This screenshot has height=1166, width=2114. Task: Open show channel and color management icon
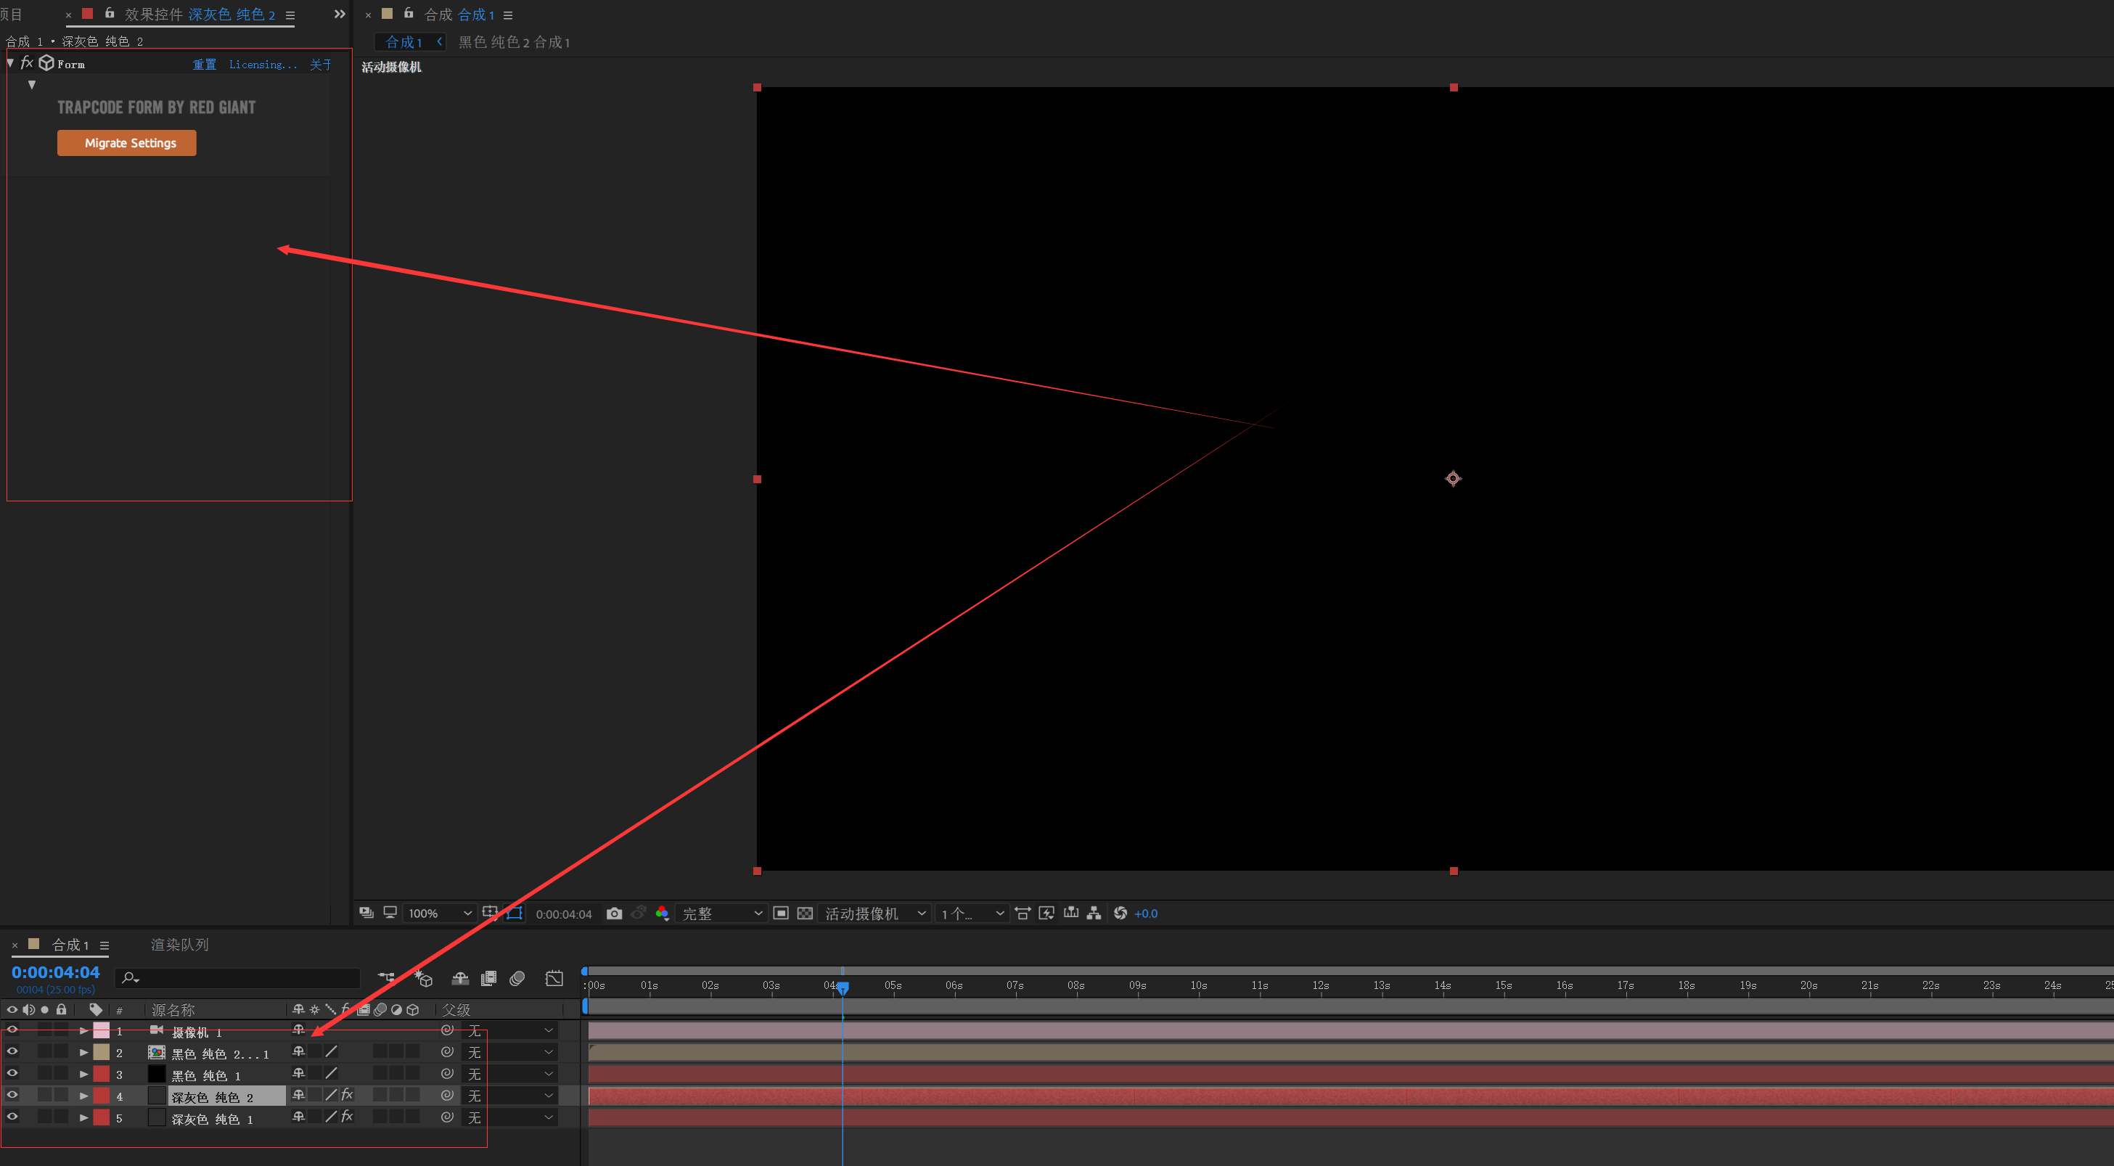tap(663, 913)
